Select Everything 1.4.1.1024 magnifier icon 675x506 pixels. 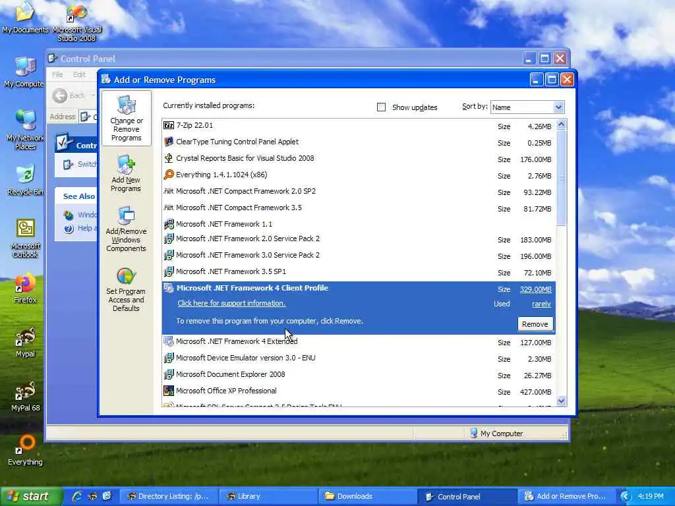pyautogui.click(x=169, y=175)
